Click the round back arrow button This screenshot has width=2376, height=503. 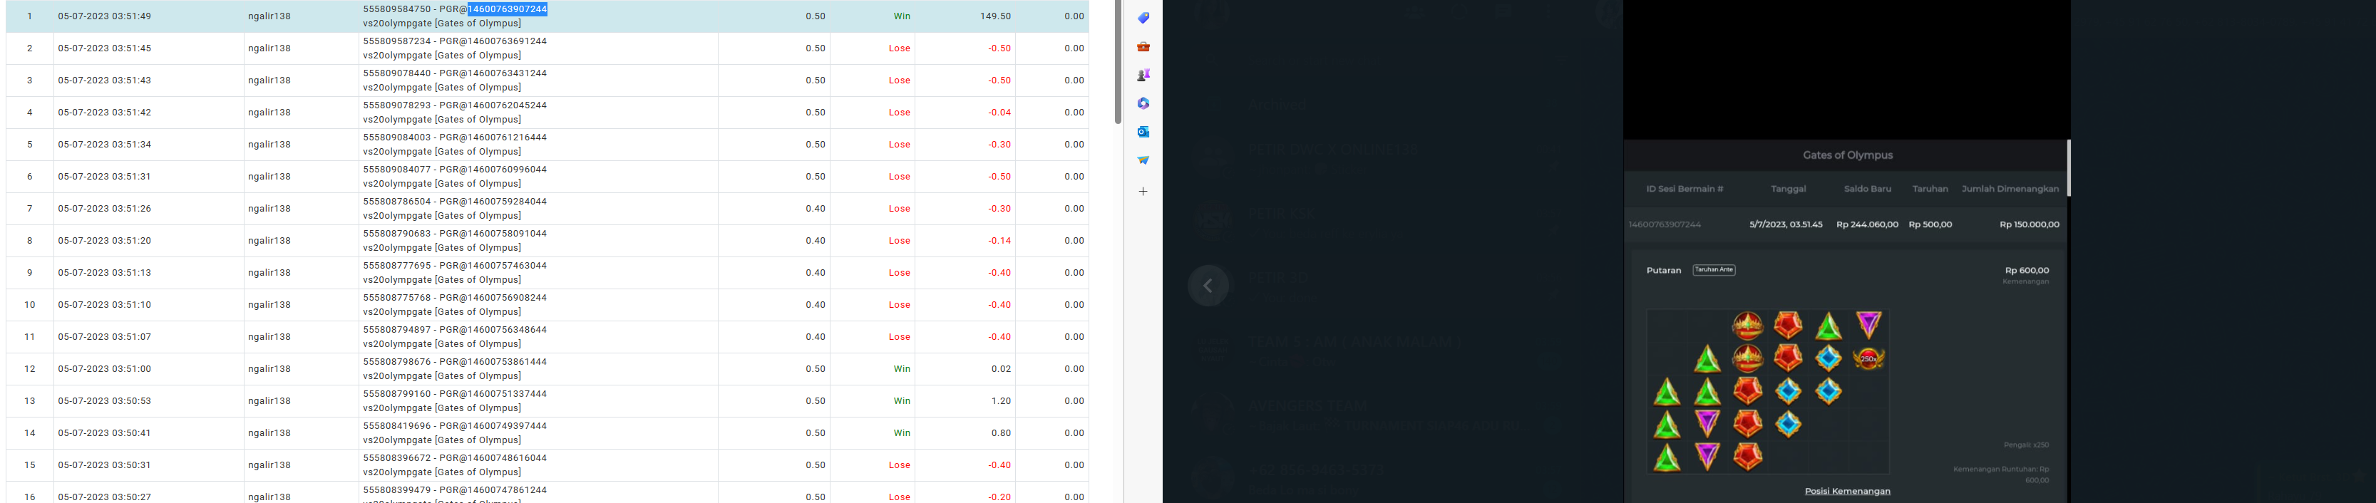[x=1208, y=286]
